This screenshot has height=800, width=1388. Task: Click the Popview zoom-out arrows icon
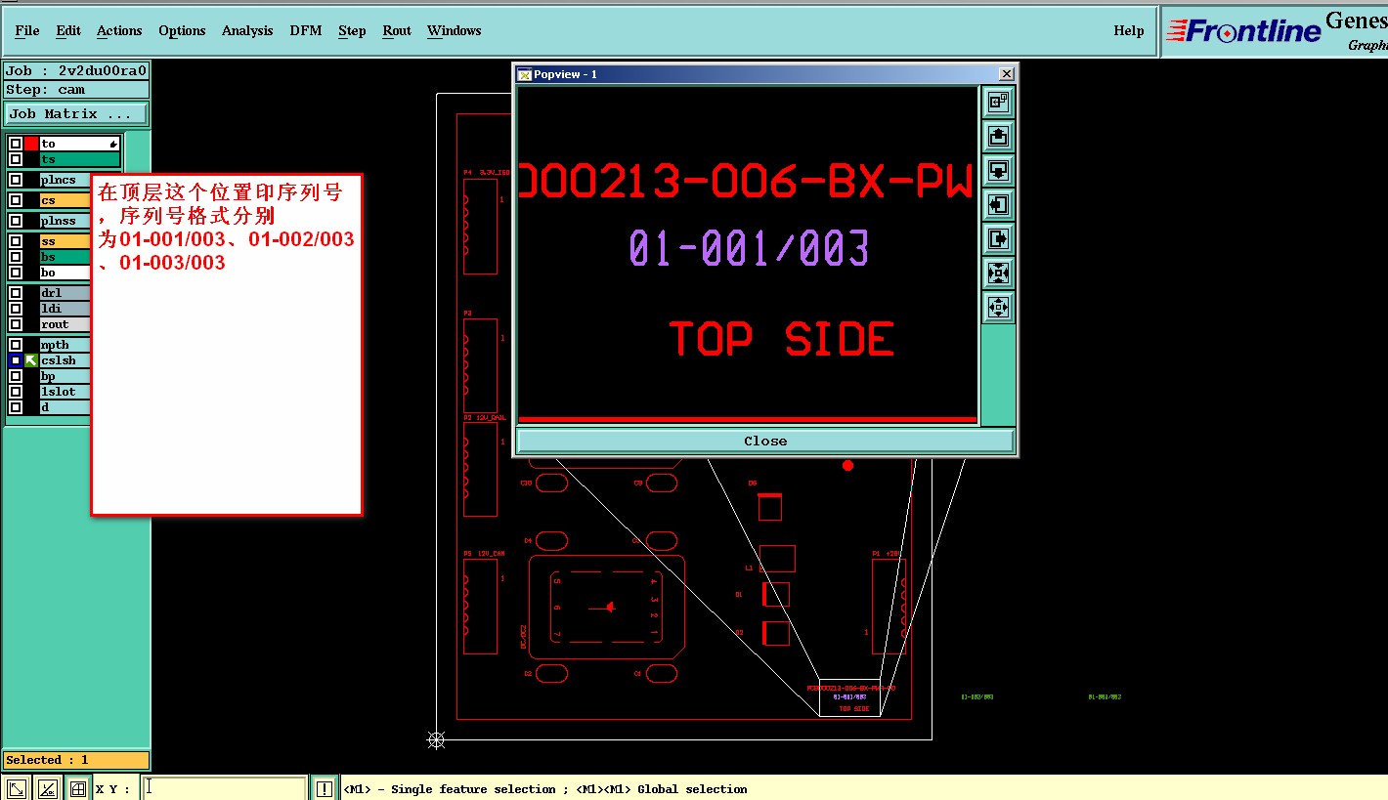(x=998, y=307)
